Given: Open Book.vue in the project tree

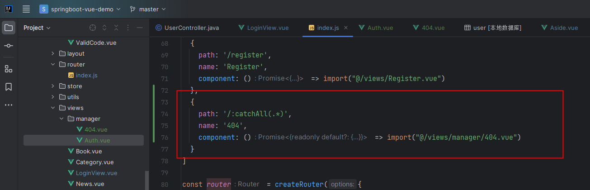Looking at the screenshot, I should pos(89,151).
